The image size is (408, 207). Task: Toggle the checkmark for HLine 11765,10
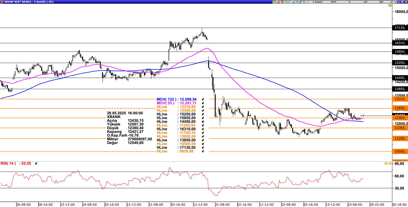click(203, 133)
